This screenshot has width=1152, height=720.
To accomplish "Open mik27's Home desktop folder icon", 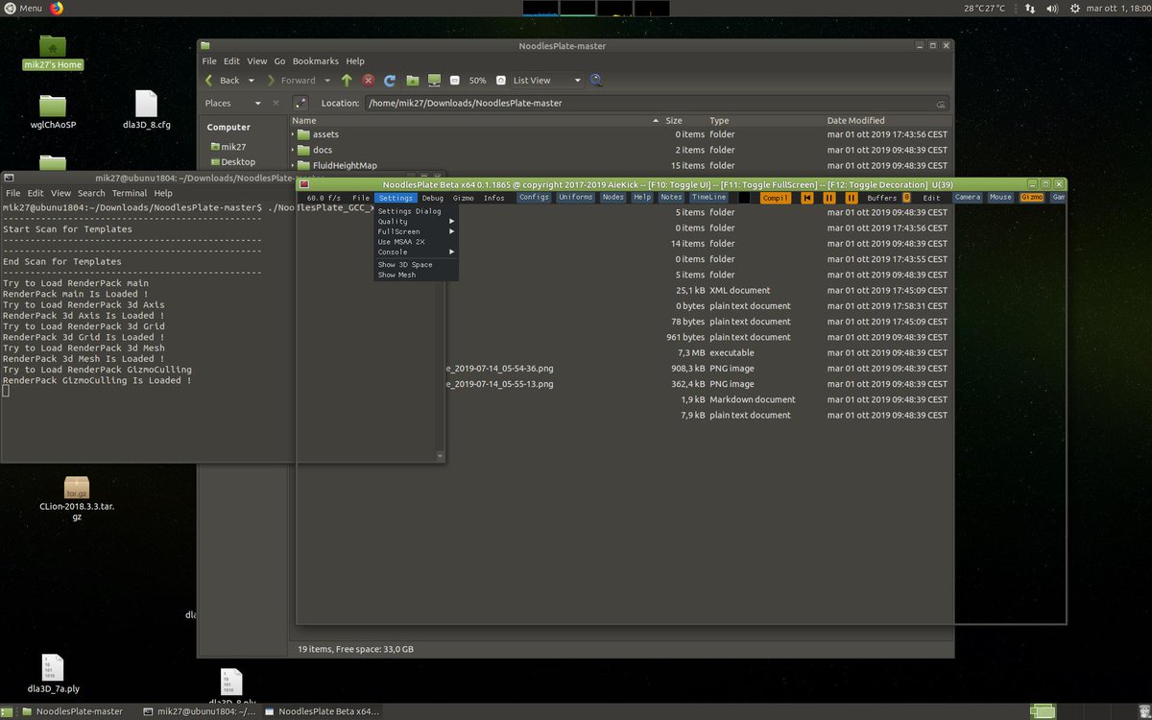I will pyautogui.click(x=53, y=53).
